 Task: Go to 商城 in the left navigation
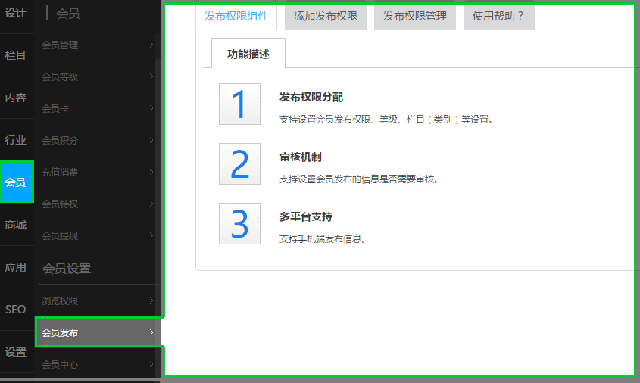(16, 225)
